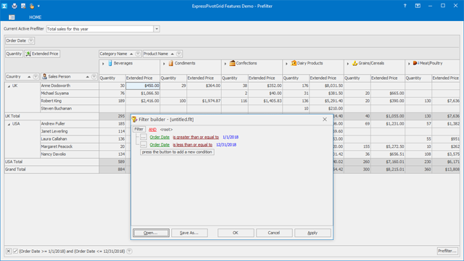Open print preview icon in title bar

pyautogui.click(x=23, y=6)
